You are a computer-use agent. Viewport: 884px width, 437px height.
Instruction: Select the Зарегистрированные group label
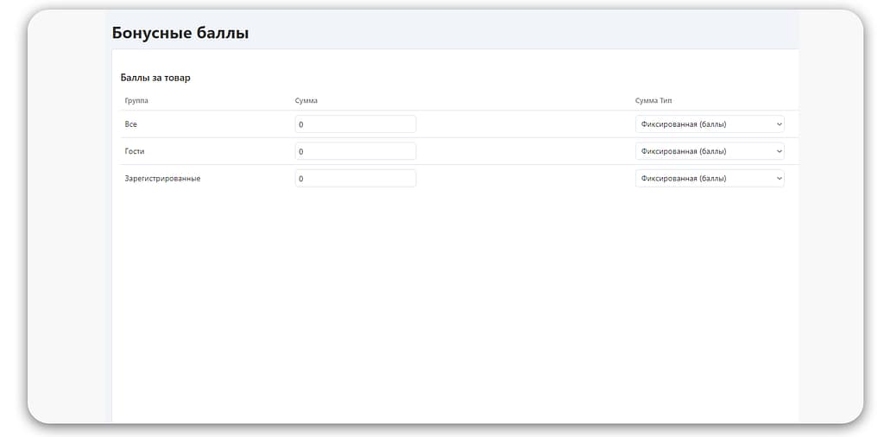pyautogui.click(x=162, y=179)
